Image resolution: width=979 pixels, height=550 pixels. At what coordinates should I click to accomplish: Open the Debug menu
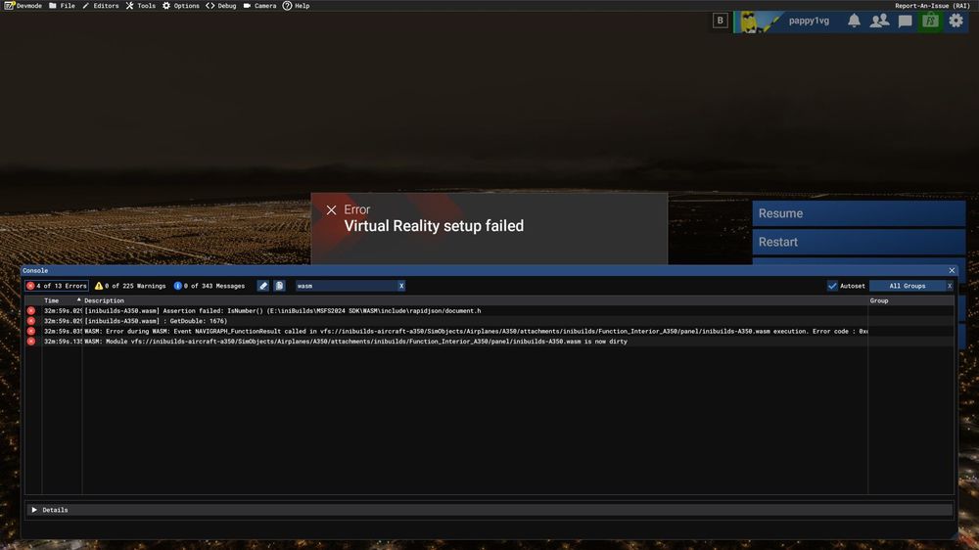click(220, 6)
